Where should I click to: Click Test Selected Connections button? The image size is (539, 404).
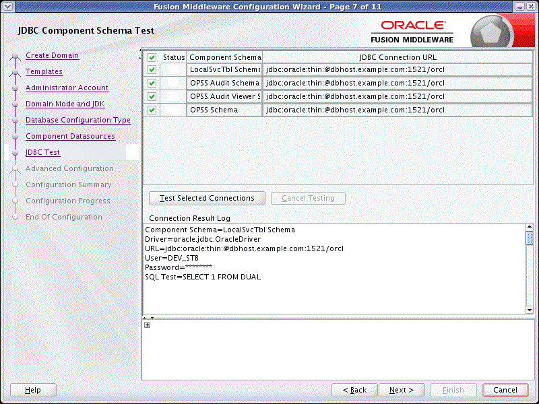tap(207, 198)
